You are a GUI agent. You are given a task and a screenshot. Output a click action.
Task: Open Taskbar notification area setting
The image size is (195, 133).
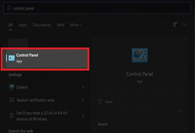[x=47, y=100]
